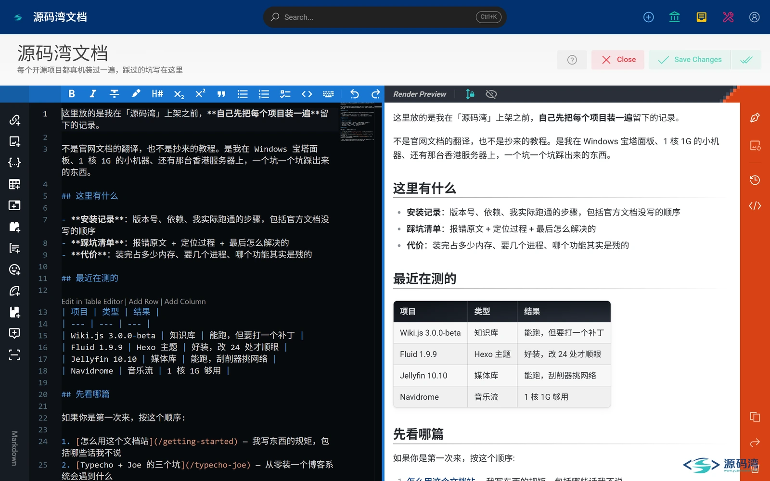Open Insert Link from the left sidebar
The width and height of the screenshot is (770, 481).
[x=14, y=120]
